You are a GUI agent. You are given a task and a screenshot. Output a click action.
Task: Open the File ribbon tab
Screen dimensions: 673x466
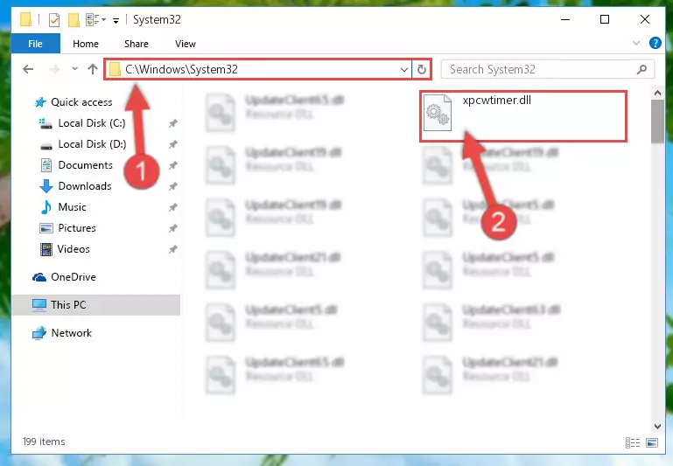click(x=35, y=44)
